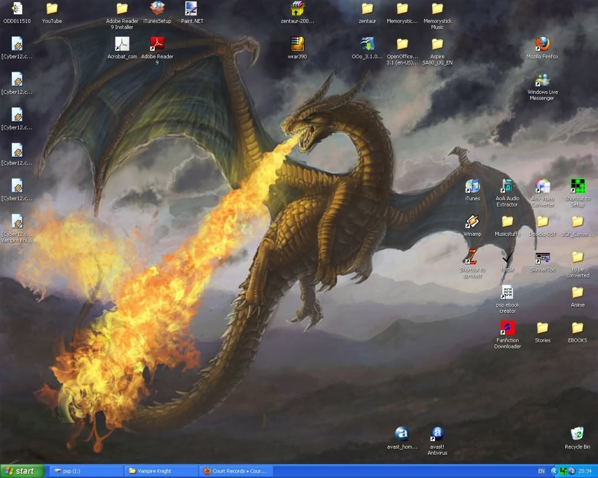Open the Anime folder

click(578, 292)
